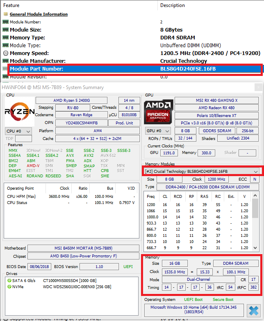This screenshot has width=264, height=321.
Task: Click the Feature column header
Action: [11, 5]
